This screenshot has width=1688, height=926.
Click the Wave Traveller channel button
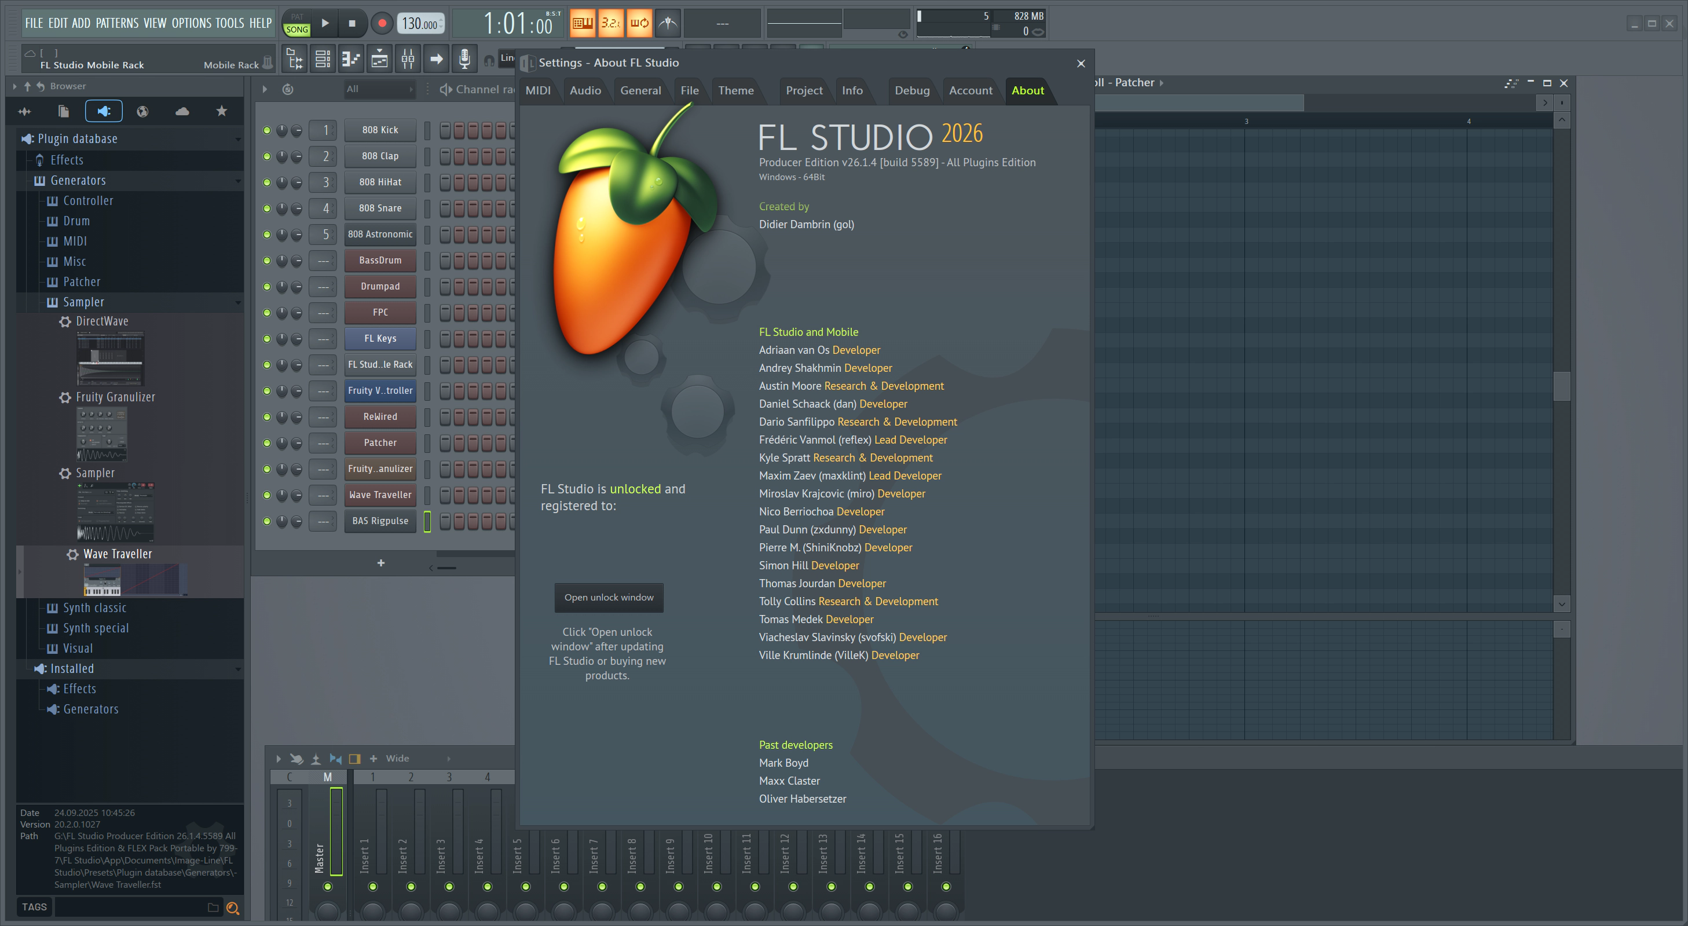coord(380,495)
